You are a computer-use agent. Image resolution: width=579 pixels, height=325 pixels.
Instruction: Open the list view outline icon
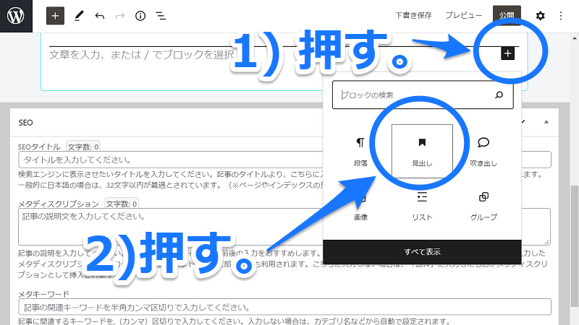(161, 15)
